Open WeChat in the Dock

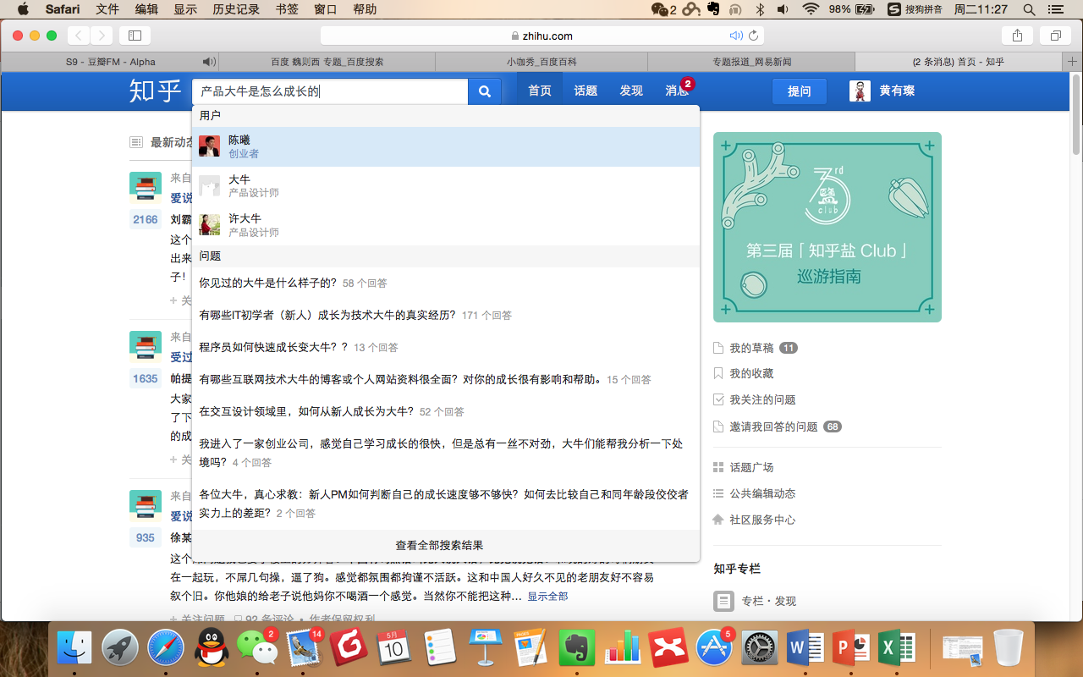tap(256, 648)
